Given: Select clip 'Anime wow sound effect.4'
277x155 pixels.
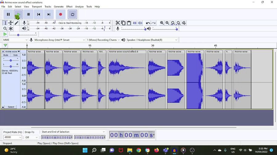Looking at the screenshot, I should coord(127,52).
